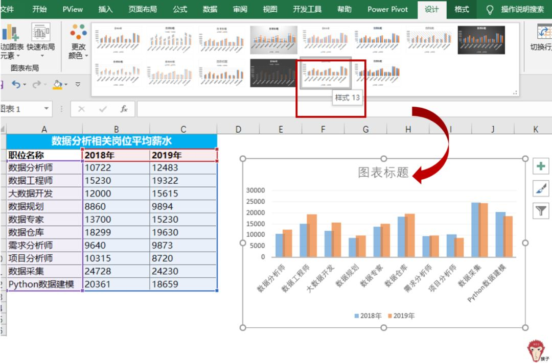Click the Add Chart Element icon
This screenshot has width=552, height=363.
pos(10,33)
